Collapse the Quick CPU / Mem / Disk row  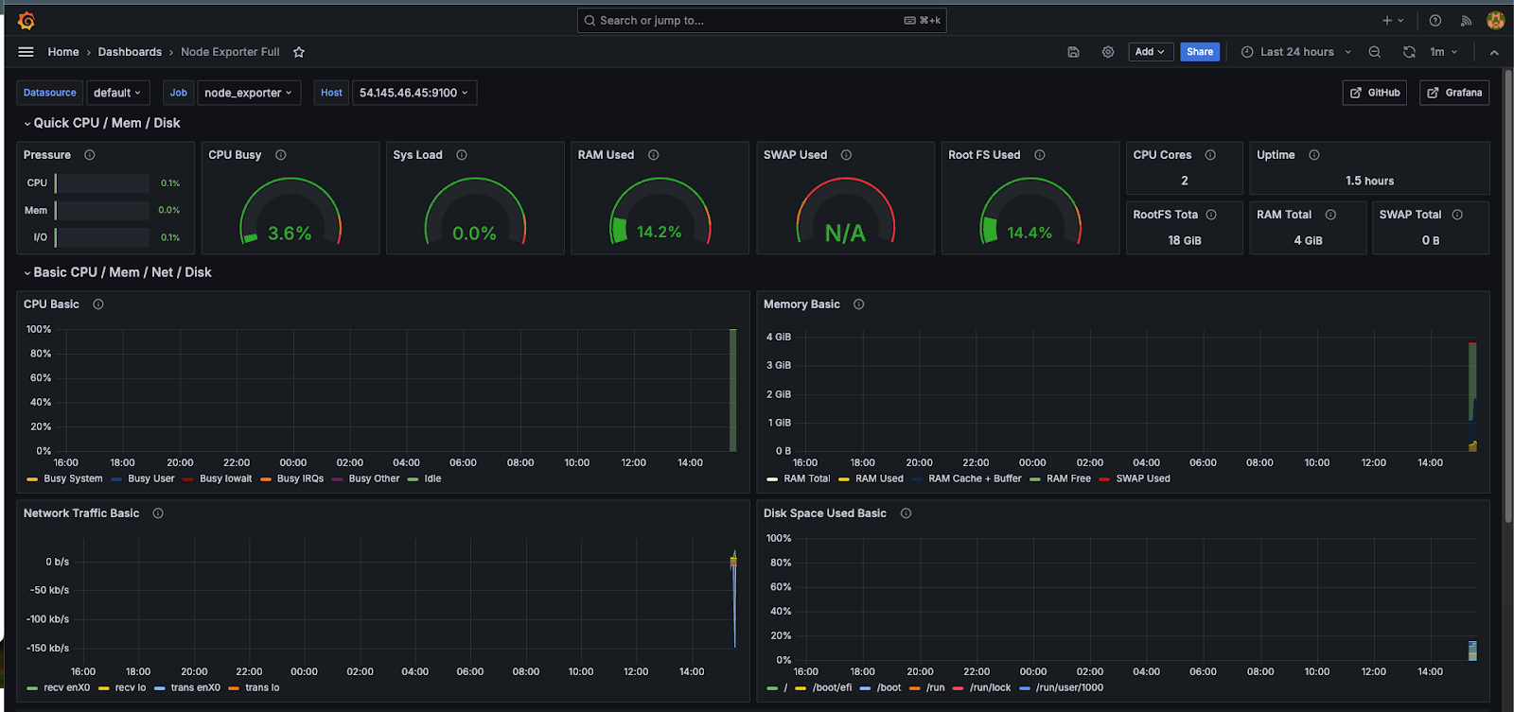101,123
